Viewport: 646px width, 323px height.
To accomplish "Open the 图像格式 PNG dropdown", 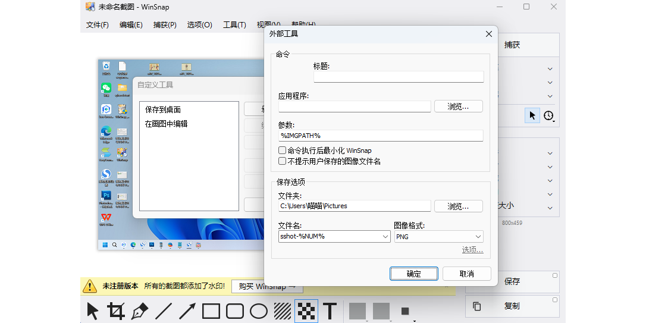I will click(x=439, y=237).
